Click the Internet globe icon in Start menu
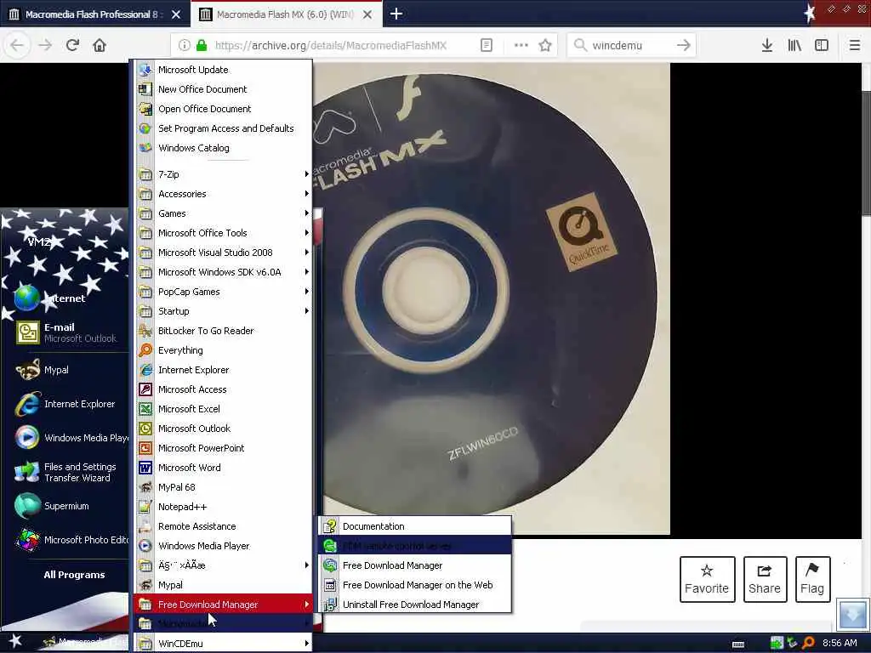 pyautogui.click(x=26, y=298)
